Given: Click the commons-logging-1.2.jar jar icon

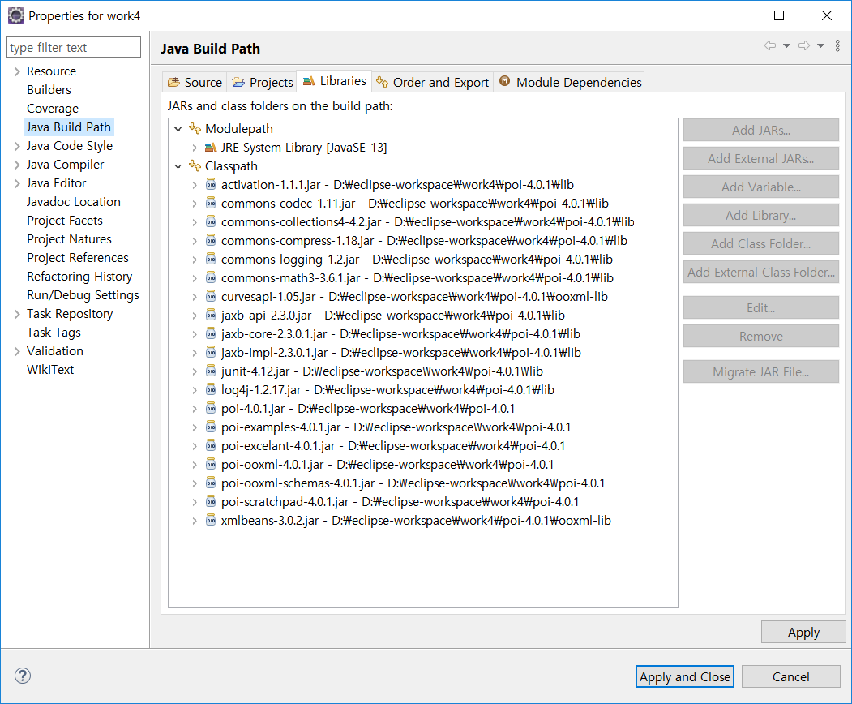Looking at the screenshot, I should tap(211, 260).
